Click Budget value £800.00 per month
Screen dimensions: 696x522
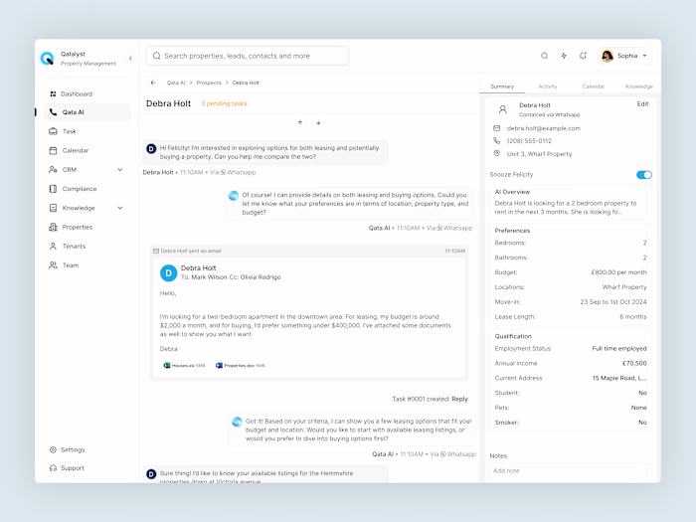pyautogui.click(x=618, y=272)
